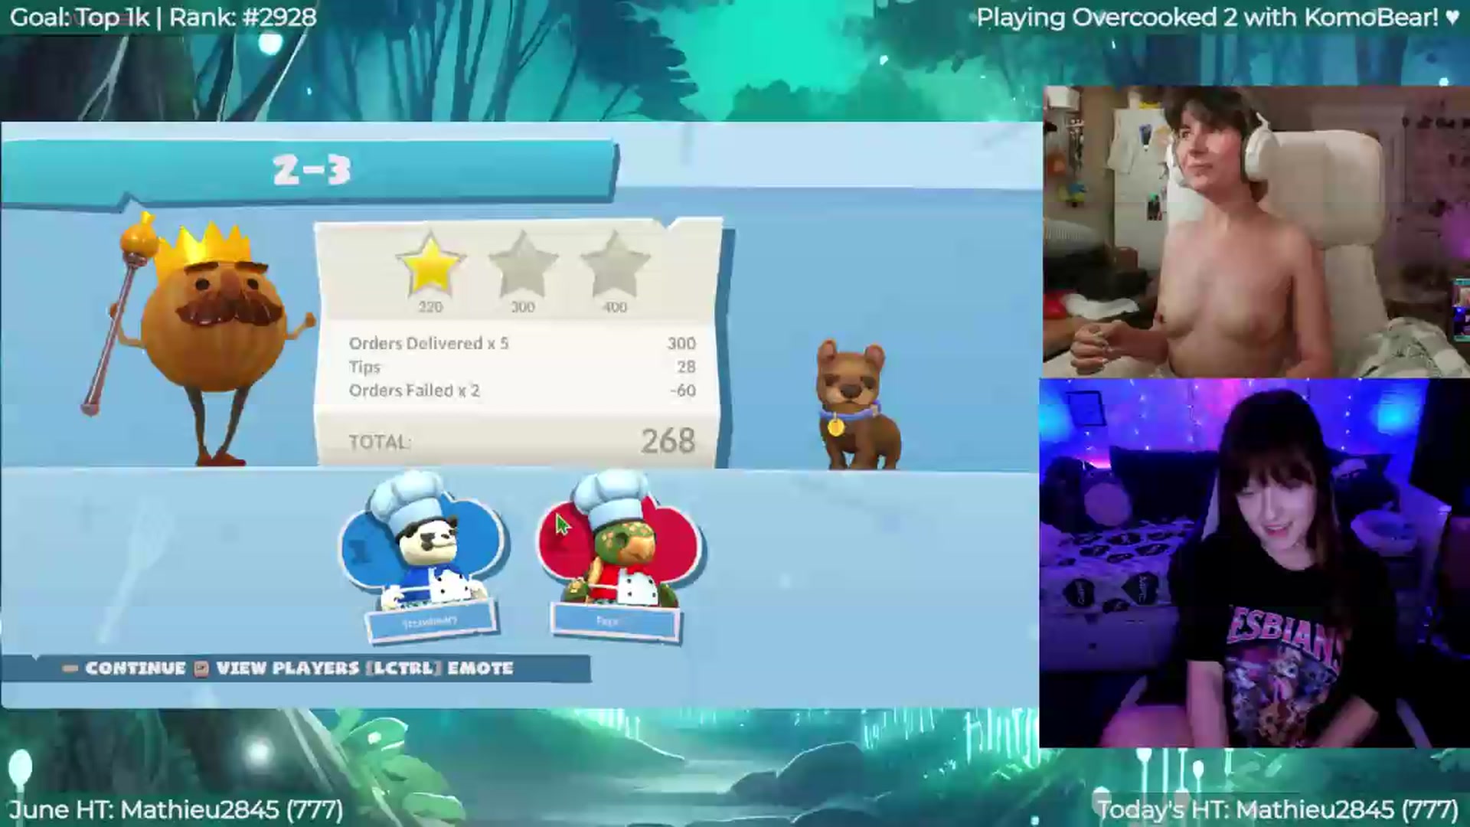
Task: Click the purple-lit webcam feed
Action: point(1254,563)
